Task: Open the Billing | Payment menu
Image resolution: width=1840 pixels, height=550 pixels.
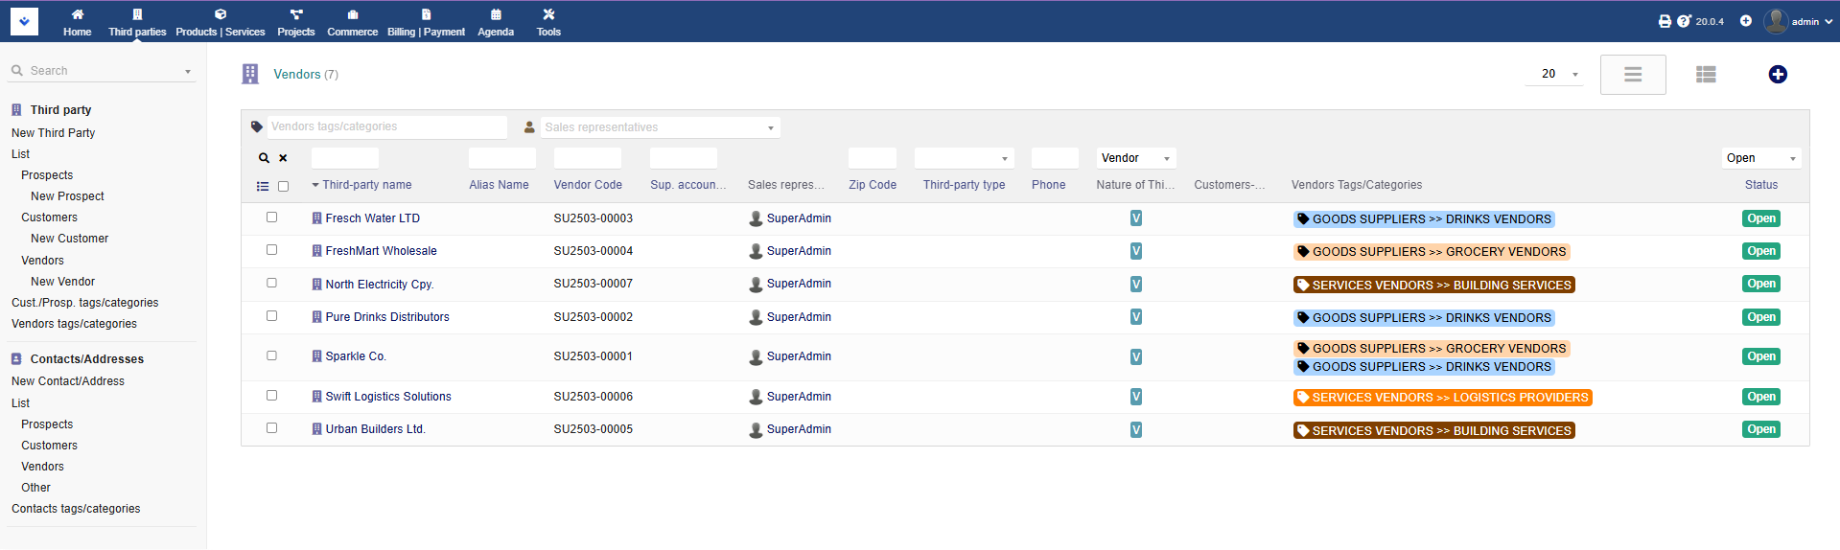Action: click(426, 22)
